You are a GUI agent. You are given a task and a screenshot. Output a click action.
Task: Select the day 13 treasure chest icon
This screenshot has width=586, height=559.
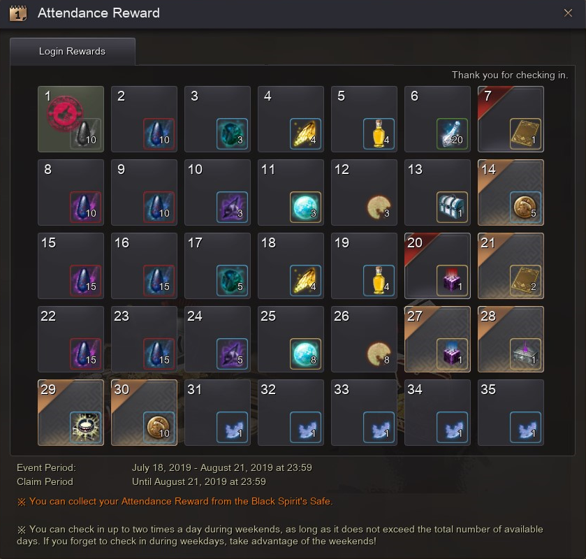[452, 207]
